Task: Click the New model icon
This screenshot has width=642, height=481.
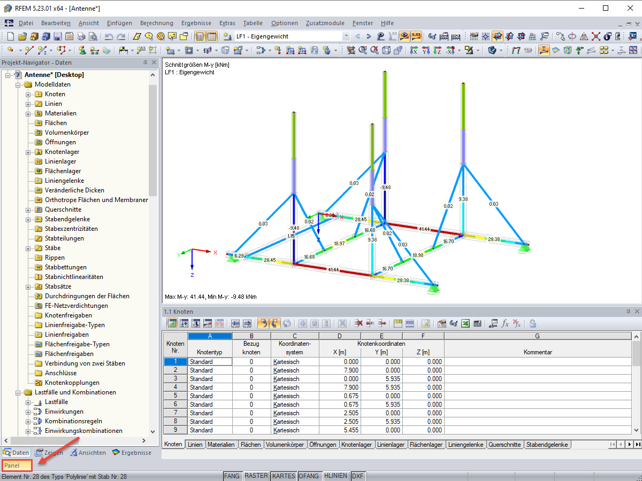Action: coord(10,36)
